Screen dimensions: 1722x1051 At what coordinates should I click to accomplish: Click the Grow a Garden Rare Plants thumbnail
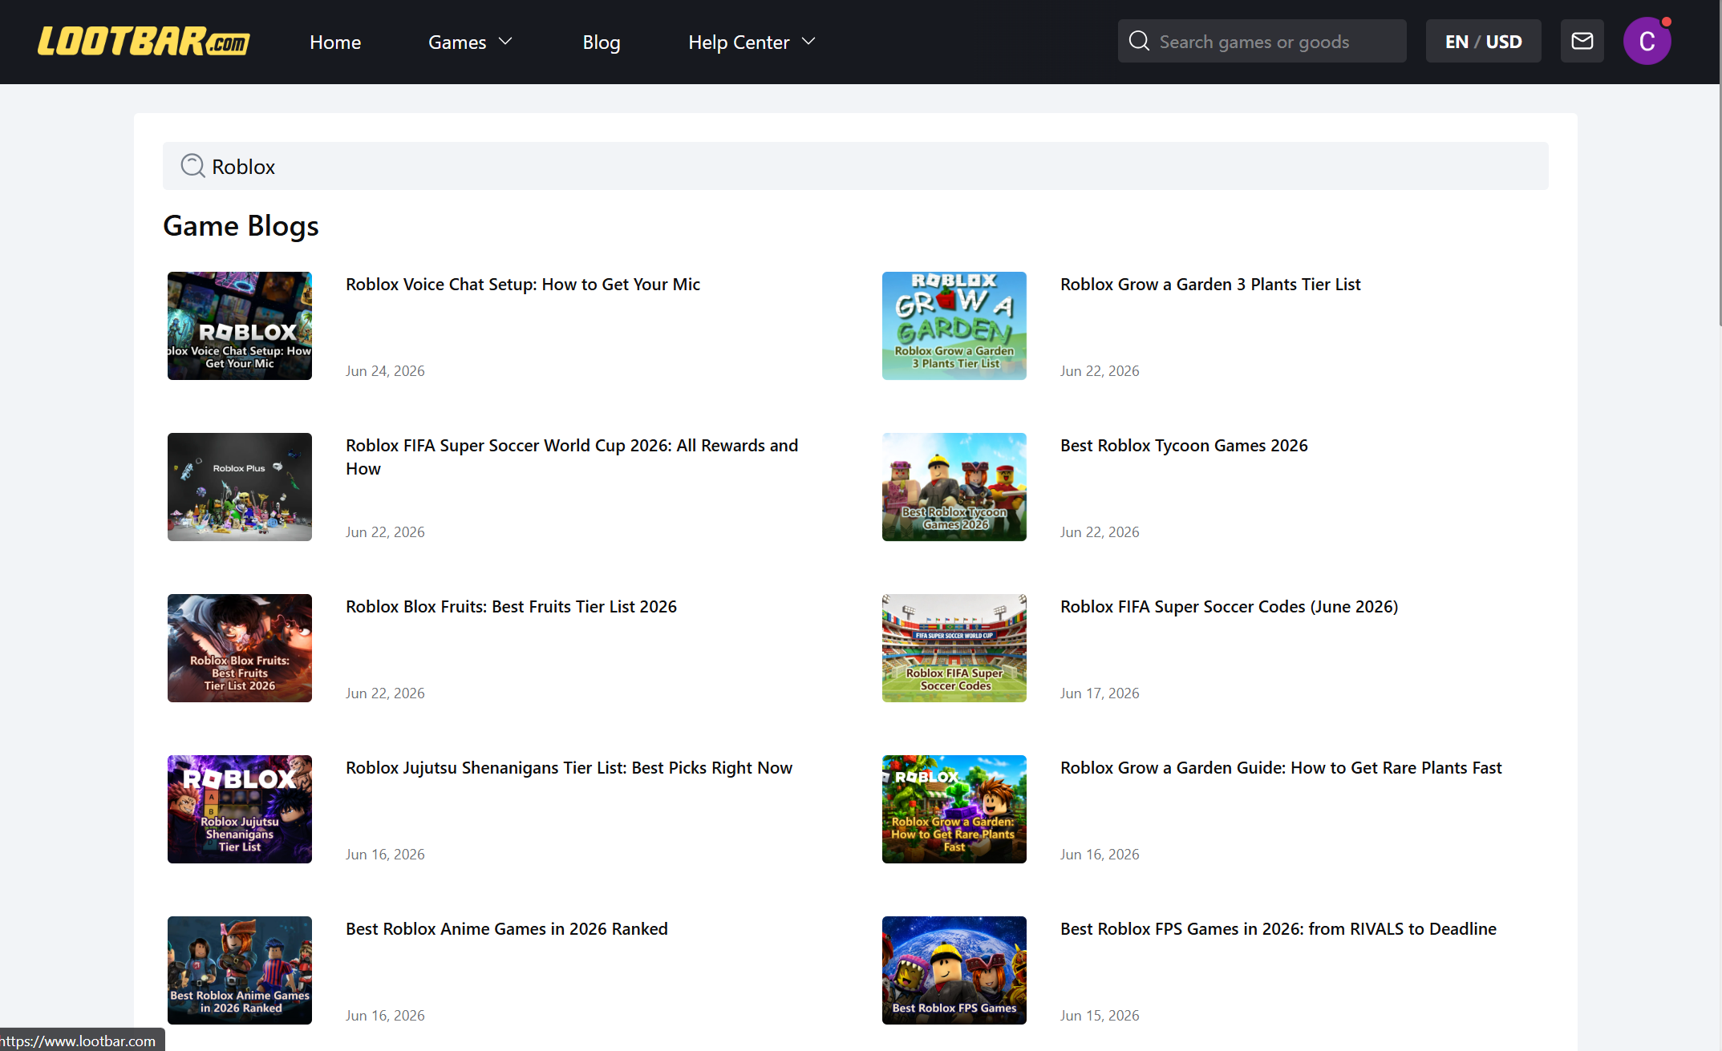pyautogui.click(x=954, y=809)
